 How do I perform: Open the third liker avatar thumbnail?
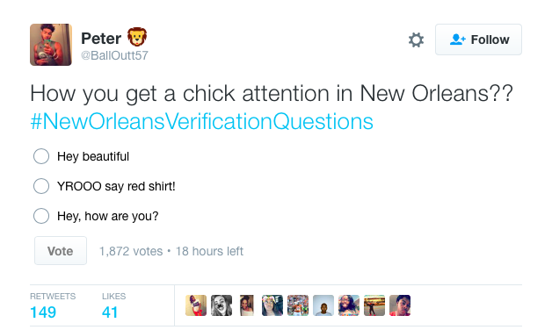point(247,305)
